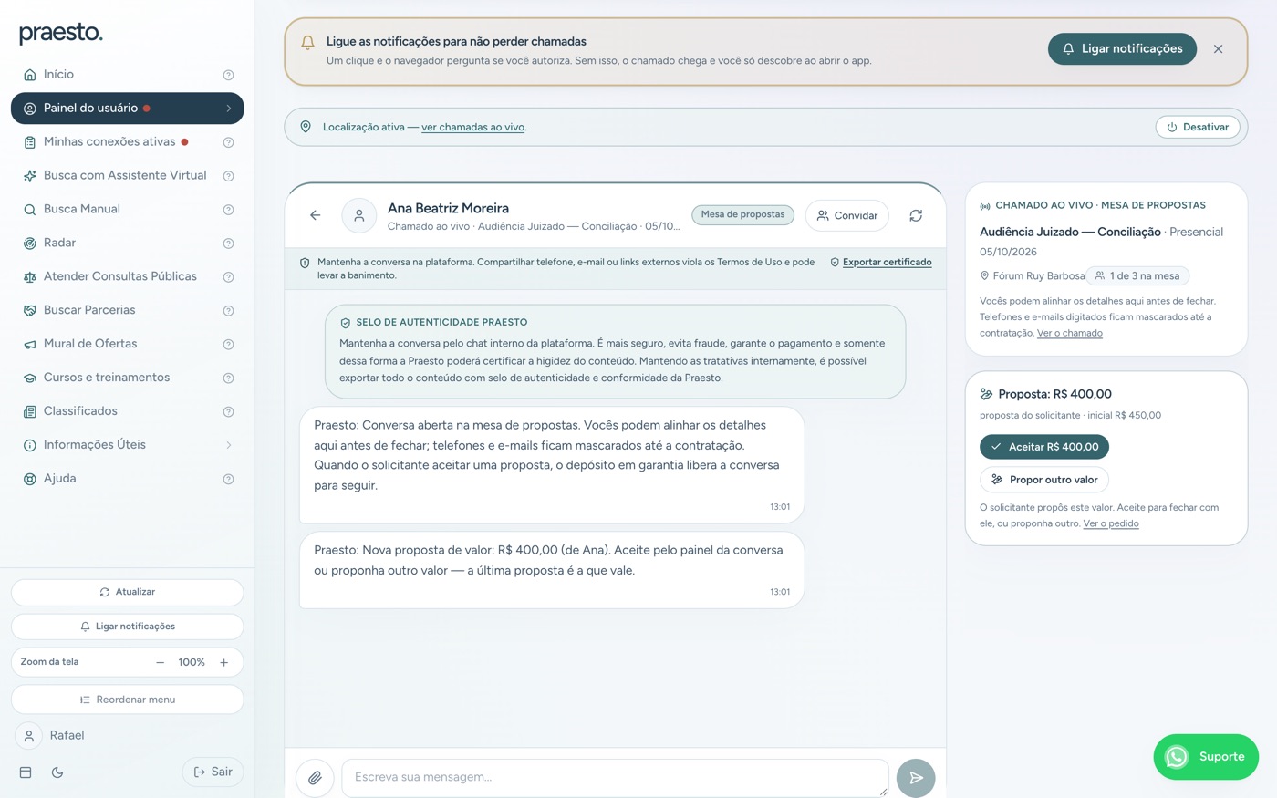Dismiss the notifications banner

point(1218,49)
